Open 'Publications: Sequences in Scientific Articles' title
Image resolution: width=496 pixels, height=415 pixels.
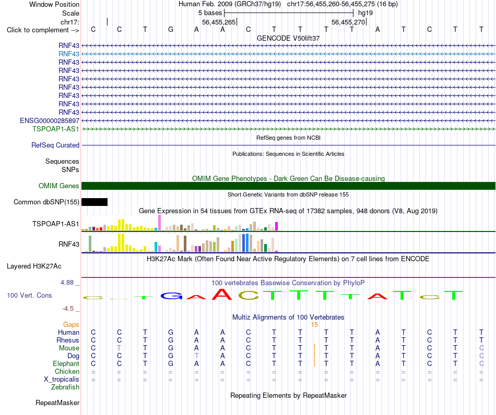288,154
